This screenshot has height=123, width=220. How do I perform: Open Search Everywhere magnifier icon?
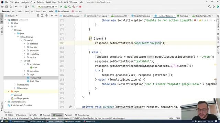[209, 7]
